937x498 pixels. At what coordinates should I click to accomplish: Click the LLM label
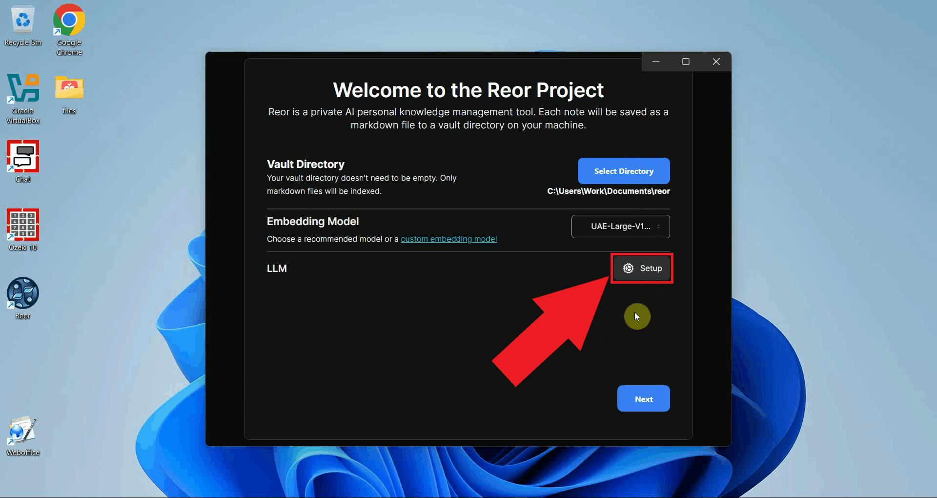tap(277, 269)
